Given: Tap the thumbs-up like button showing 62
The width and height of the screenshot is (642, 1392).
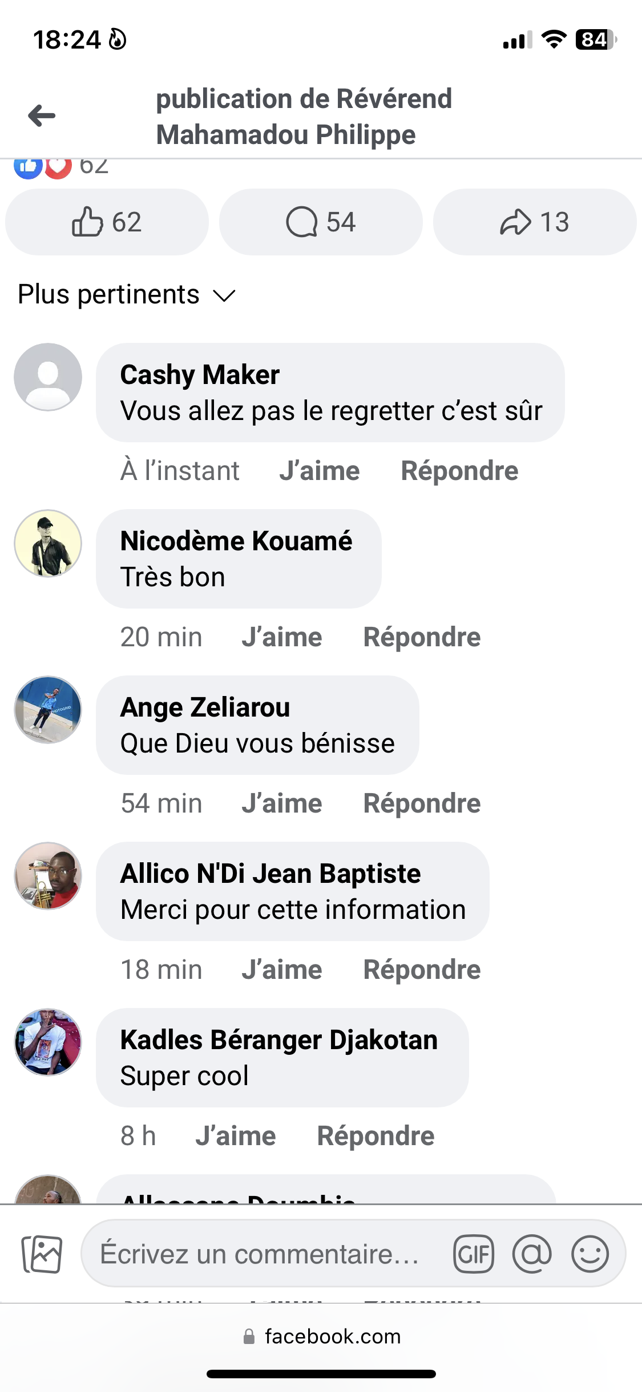Looking at the screenshot, I should (x=107, y=222).
